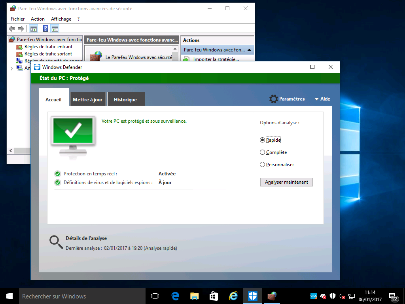The height and width of the screenshot is (304, 405).
Task: Click the muted volume tray icon
Action: point(342,296)
